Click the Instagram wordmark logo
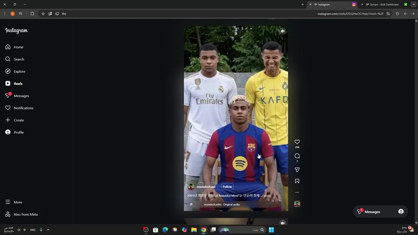Viewport: 418px width, 235px height. [x=16, y=30]
